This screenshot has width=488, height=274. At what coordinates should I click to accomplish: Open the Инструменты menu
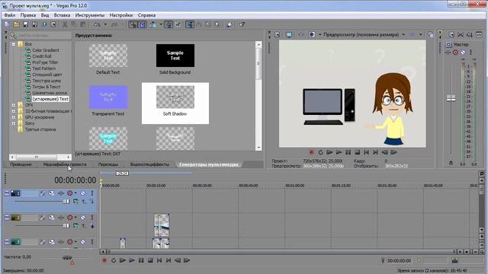tap(90, 15)
